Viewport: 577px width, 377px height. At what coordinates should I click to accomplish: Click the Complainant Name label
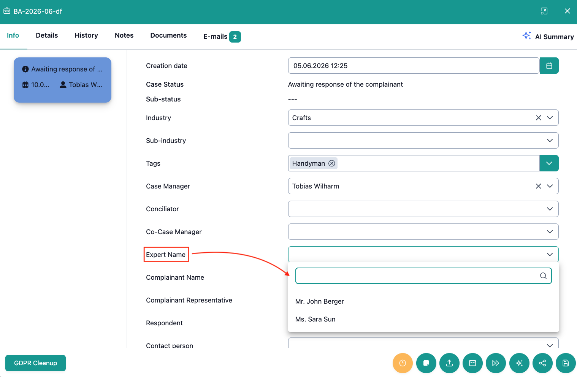pyautogui.click(x=175, y=277)
